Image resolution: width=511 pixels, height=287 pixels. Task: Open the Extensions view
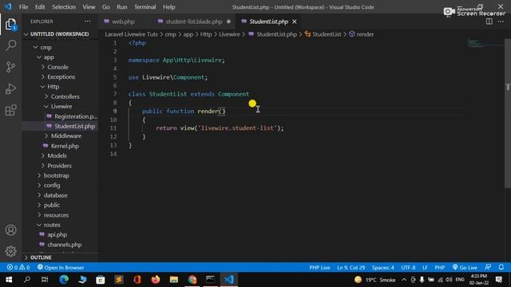(x=10, y=110)
